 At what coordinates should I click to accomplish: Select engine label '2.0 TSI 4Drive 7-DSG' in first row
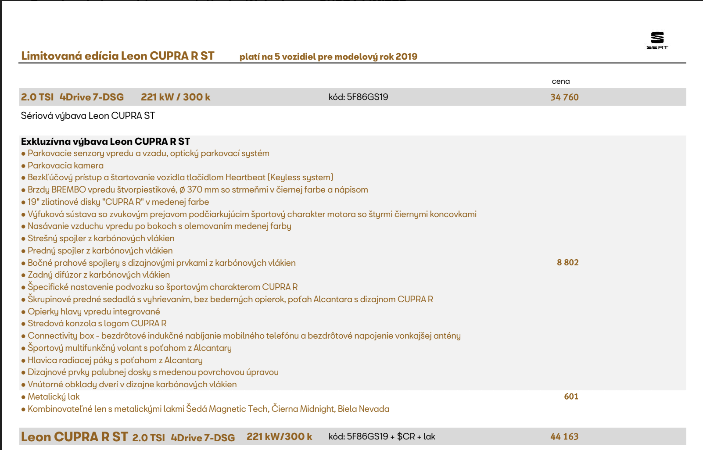click(x=72, y=97)
